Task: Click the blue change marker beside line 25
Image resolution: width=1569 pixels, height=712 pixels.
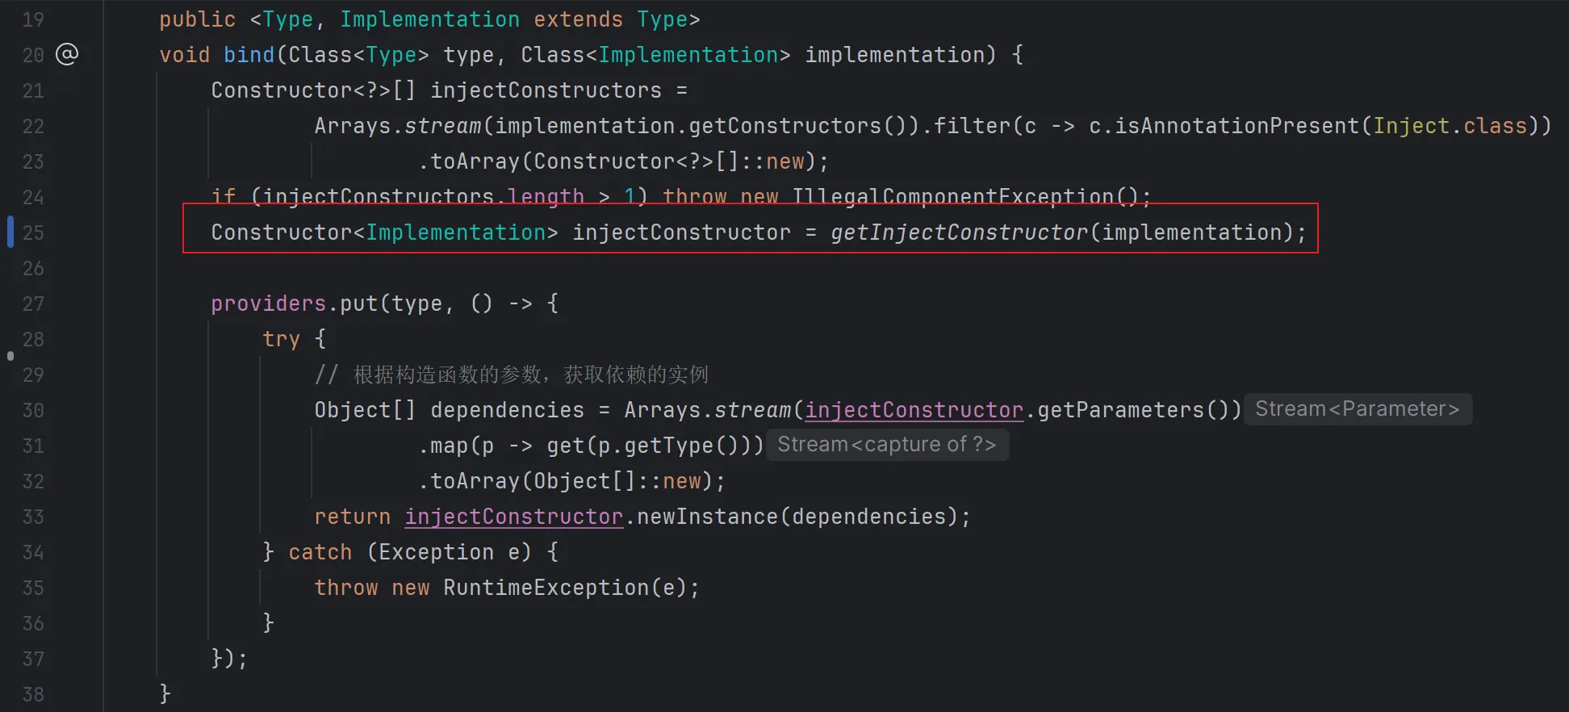Action: pos(10,232)
